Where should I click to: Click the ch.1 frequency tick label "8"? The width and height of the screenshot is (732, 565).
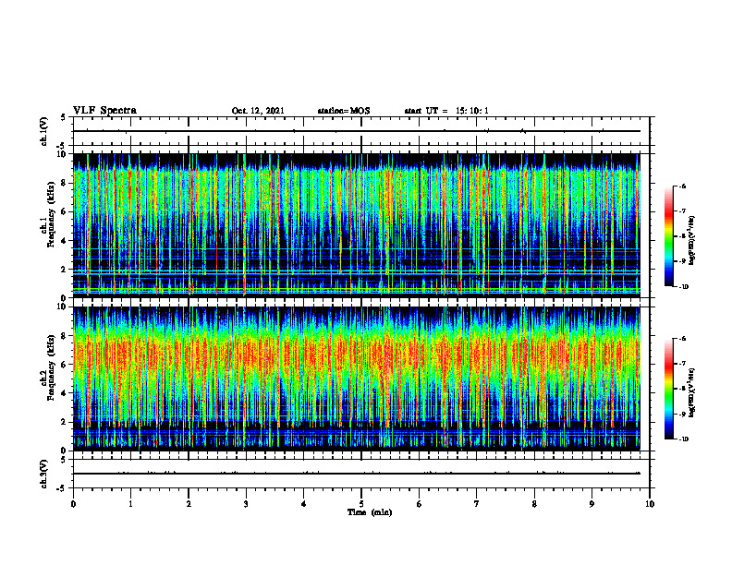click(65, 183)
